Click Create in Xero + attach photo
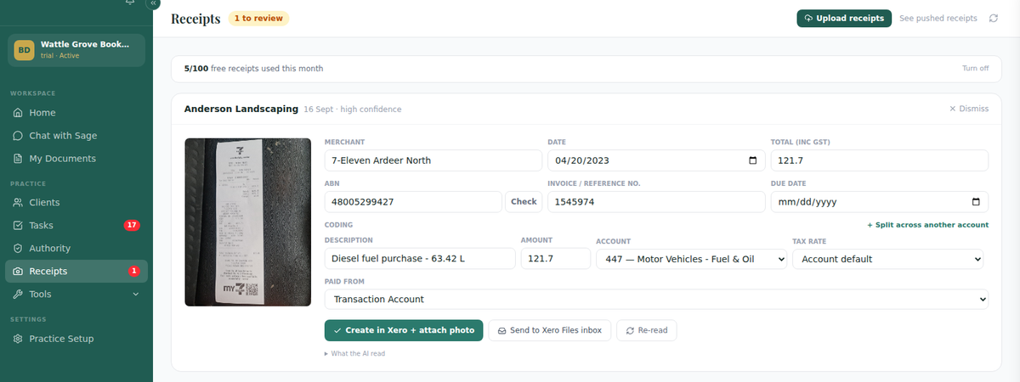 click(x=404, y=330)
